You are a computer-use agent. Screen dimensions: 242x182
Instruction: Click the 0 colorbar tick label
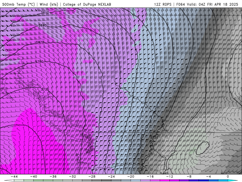228,177
